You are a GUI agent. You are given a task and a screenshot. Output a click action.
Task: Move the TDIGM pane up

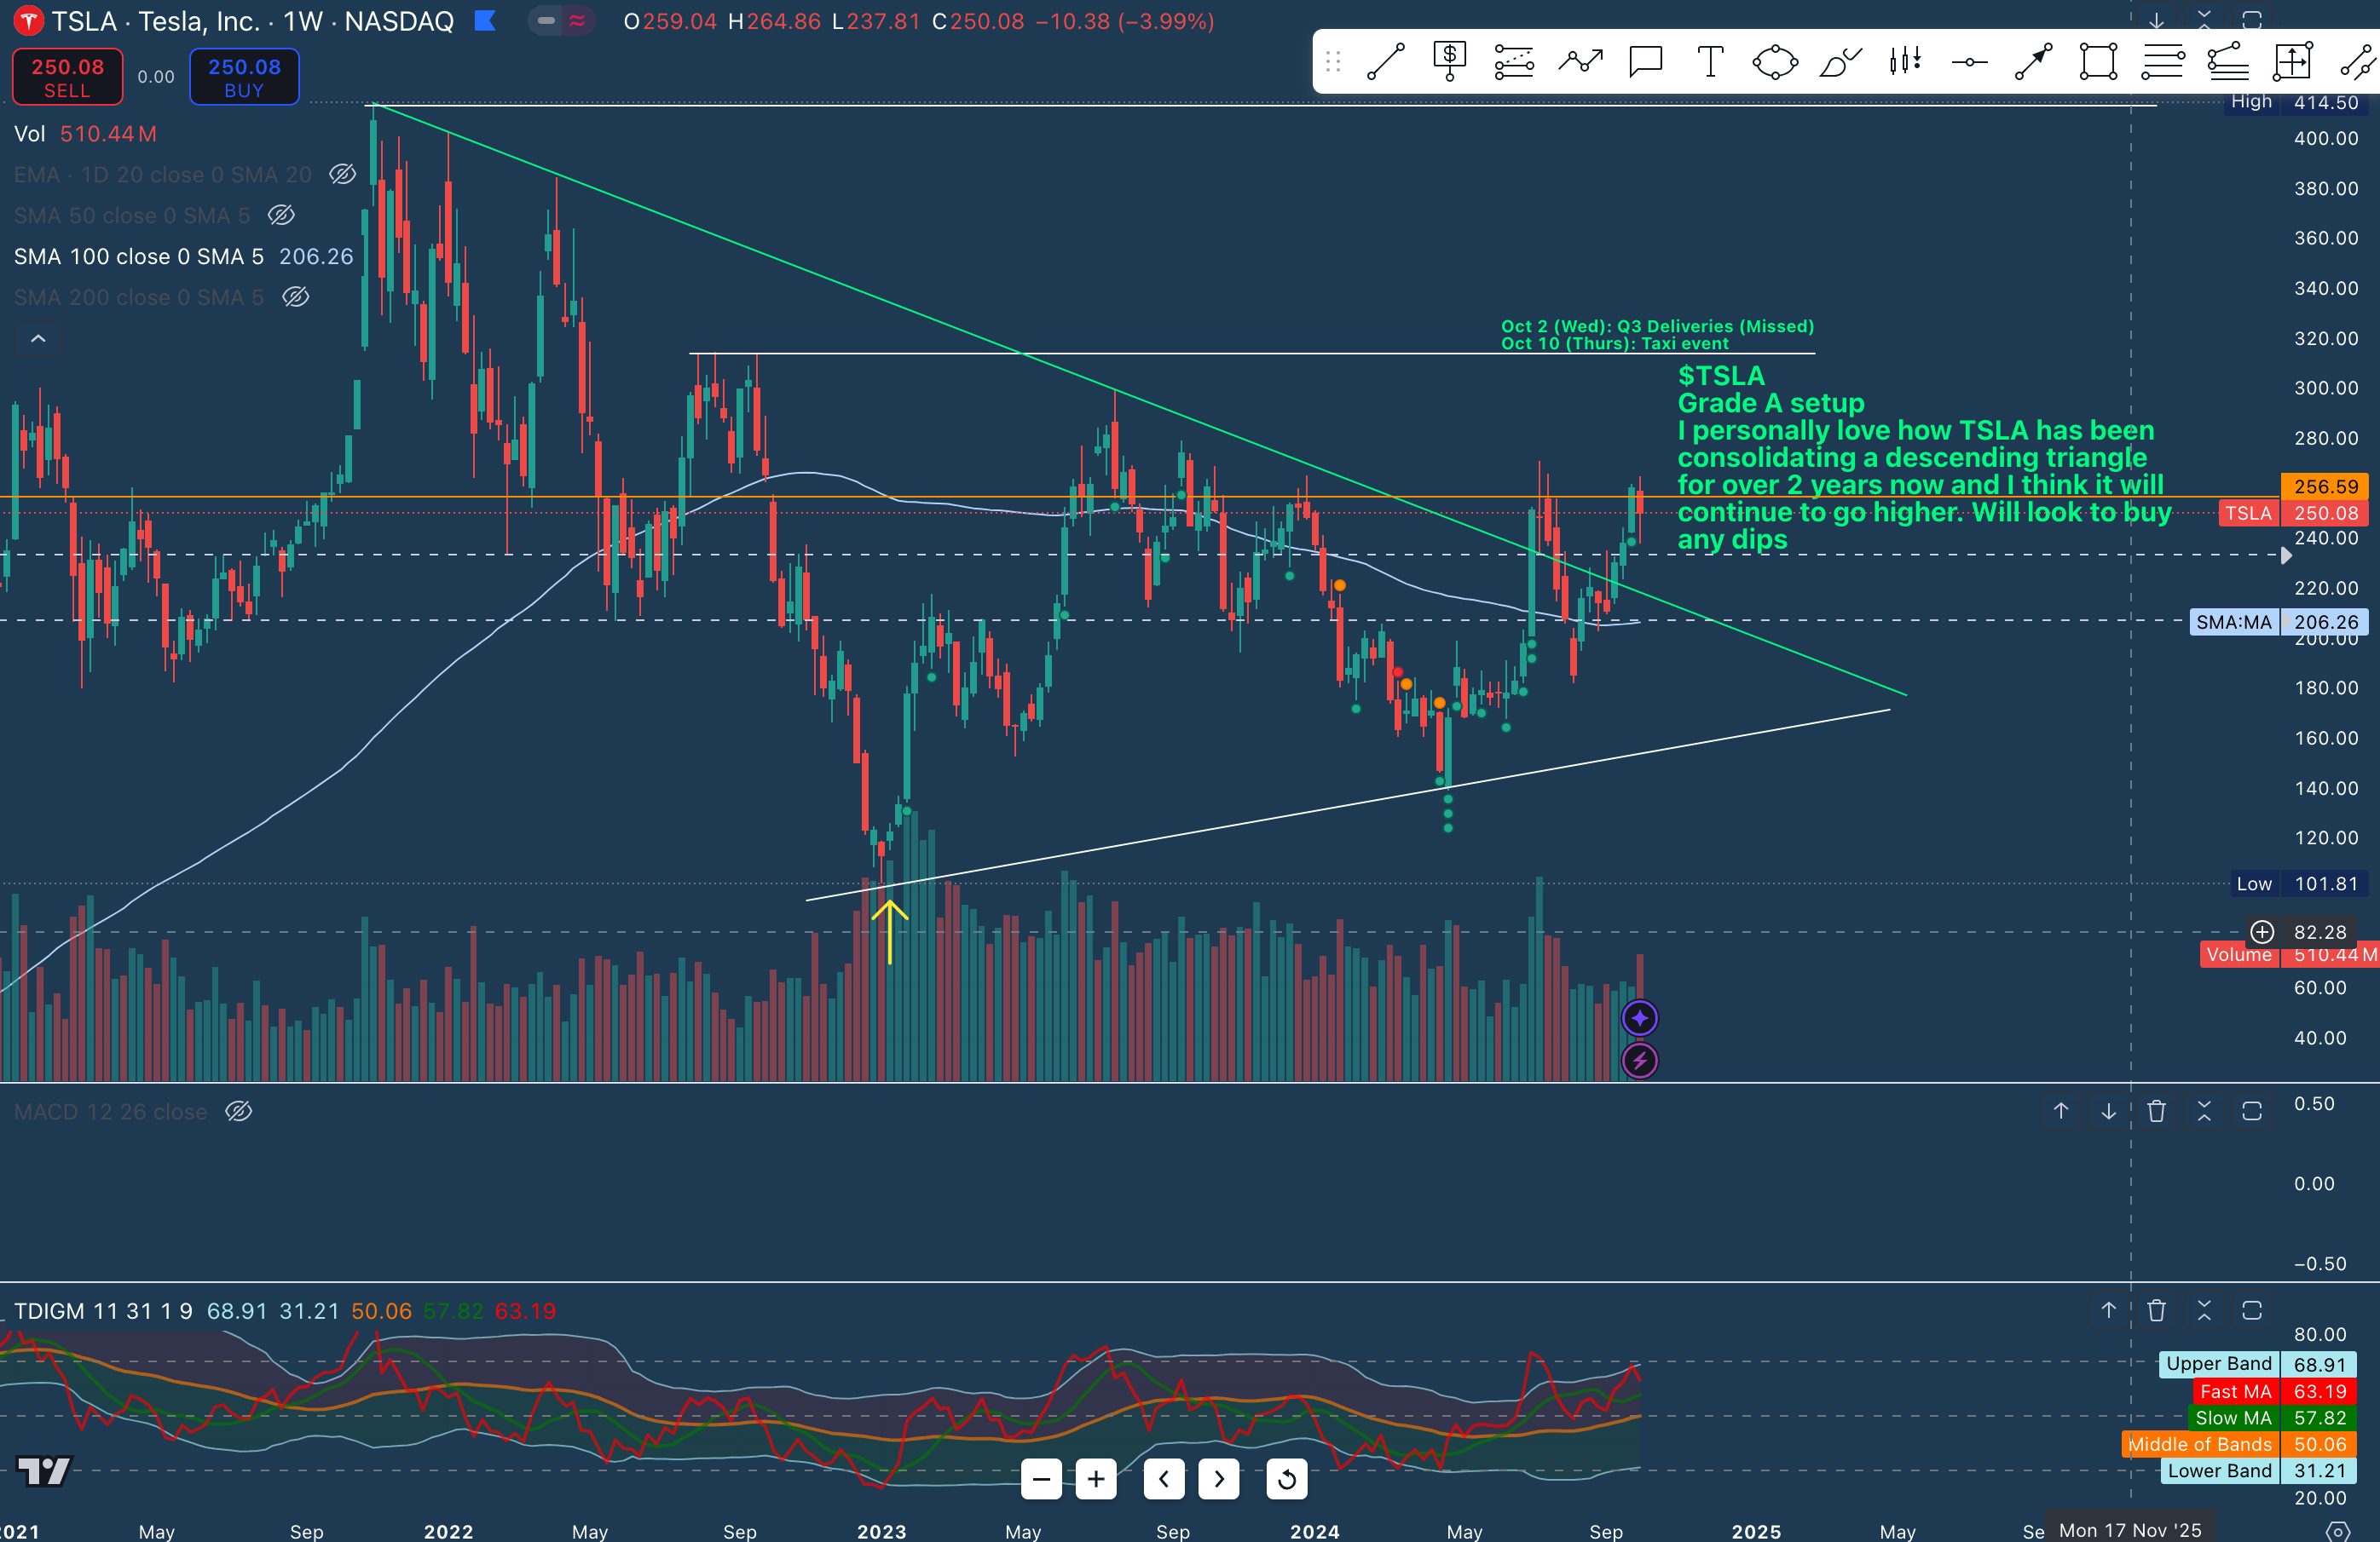tap(2108, 1310)
